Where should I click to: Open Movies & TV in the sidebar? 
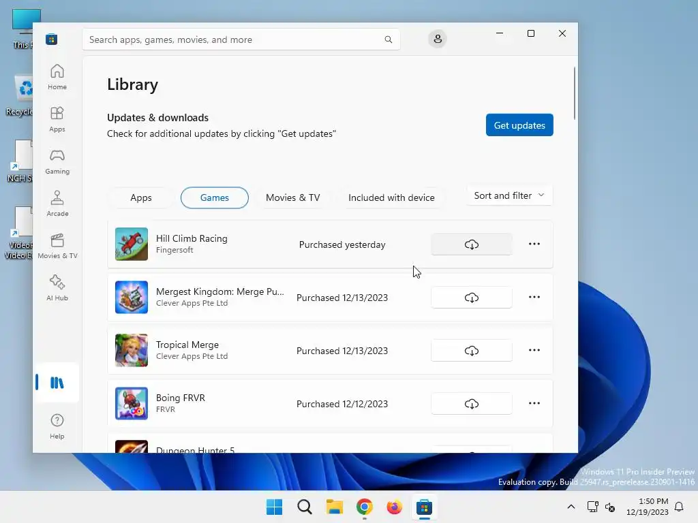tap(57, 246)
